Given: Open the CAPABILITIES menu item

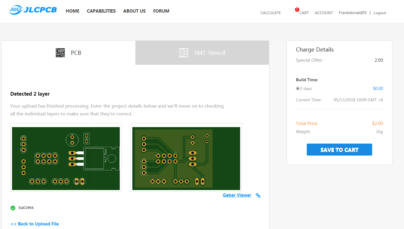Looking at the screenshot, I should point(101,11).
